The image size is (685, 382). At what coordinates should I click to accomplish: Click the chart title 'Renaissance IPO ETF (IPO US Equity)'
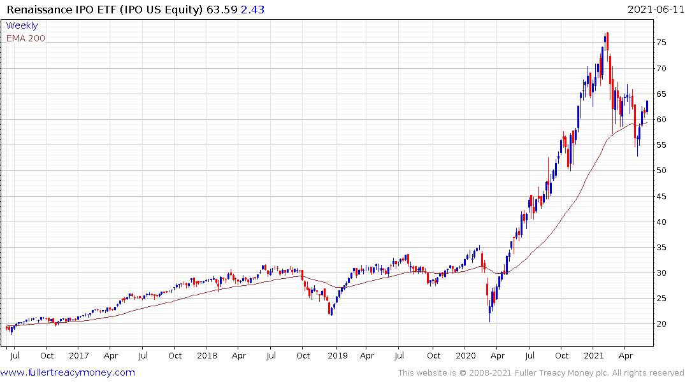[x=105, y=10]
